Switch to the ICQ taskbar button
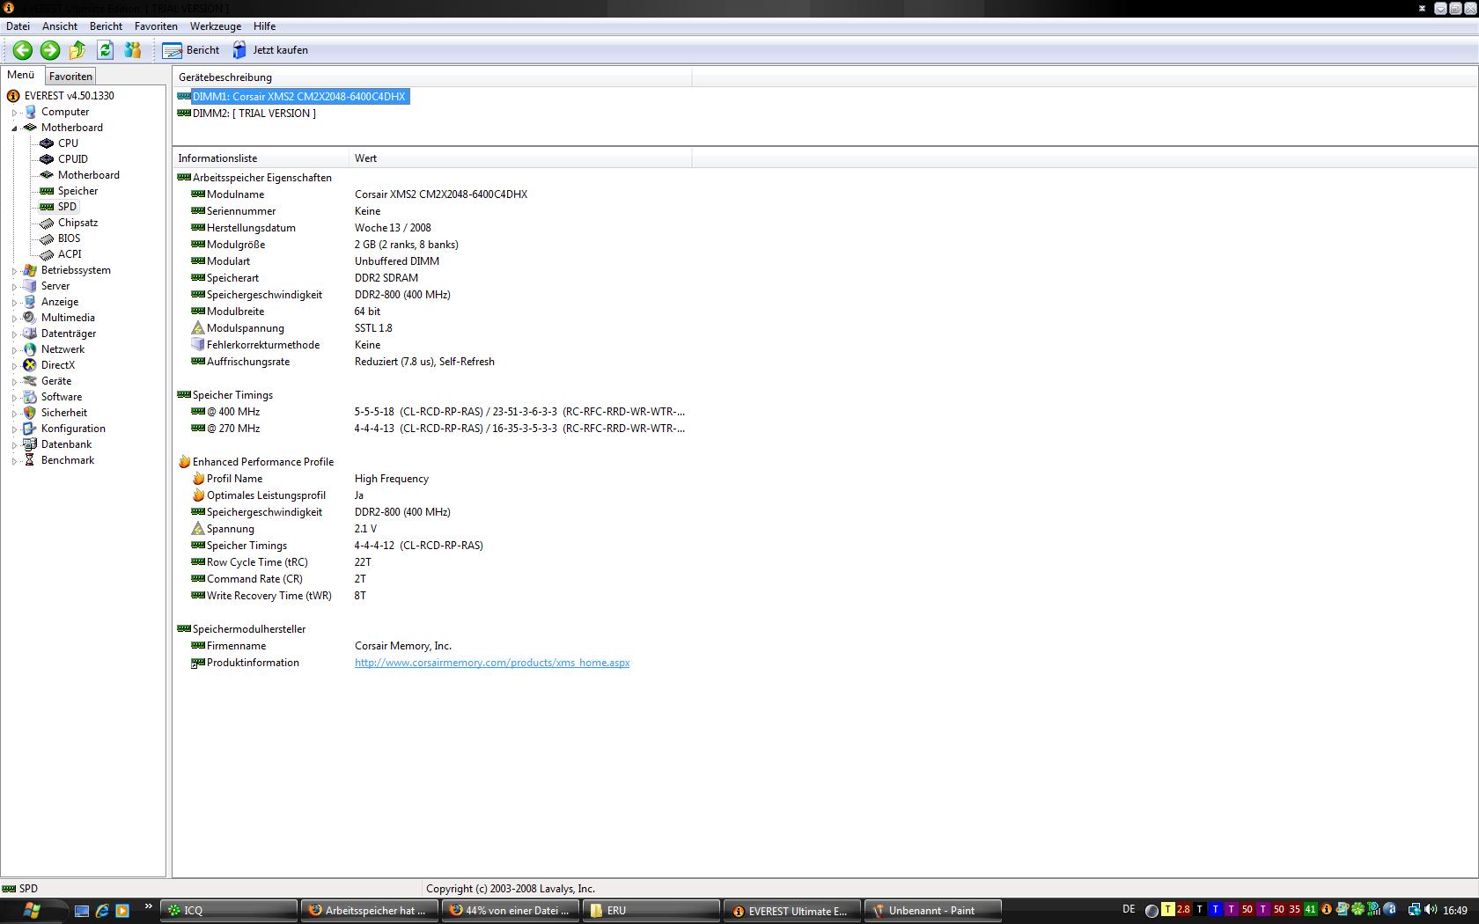 point(231,911)
